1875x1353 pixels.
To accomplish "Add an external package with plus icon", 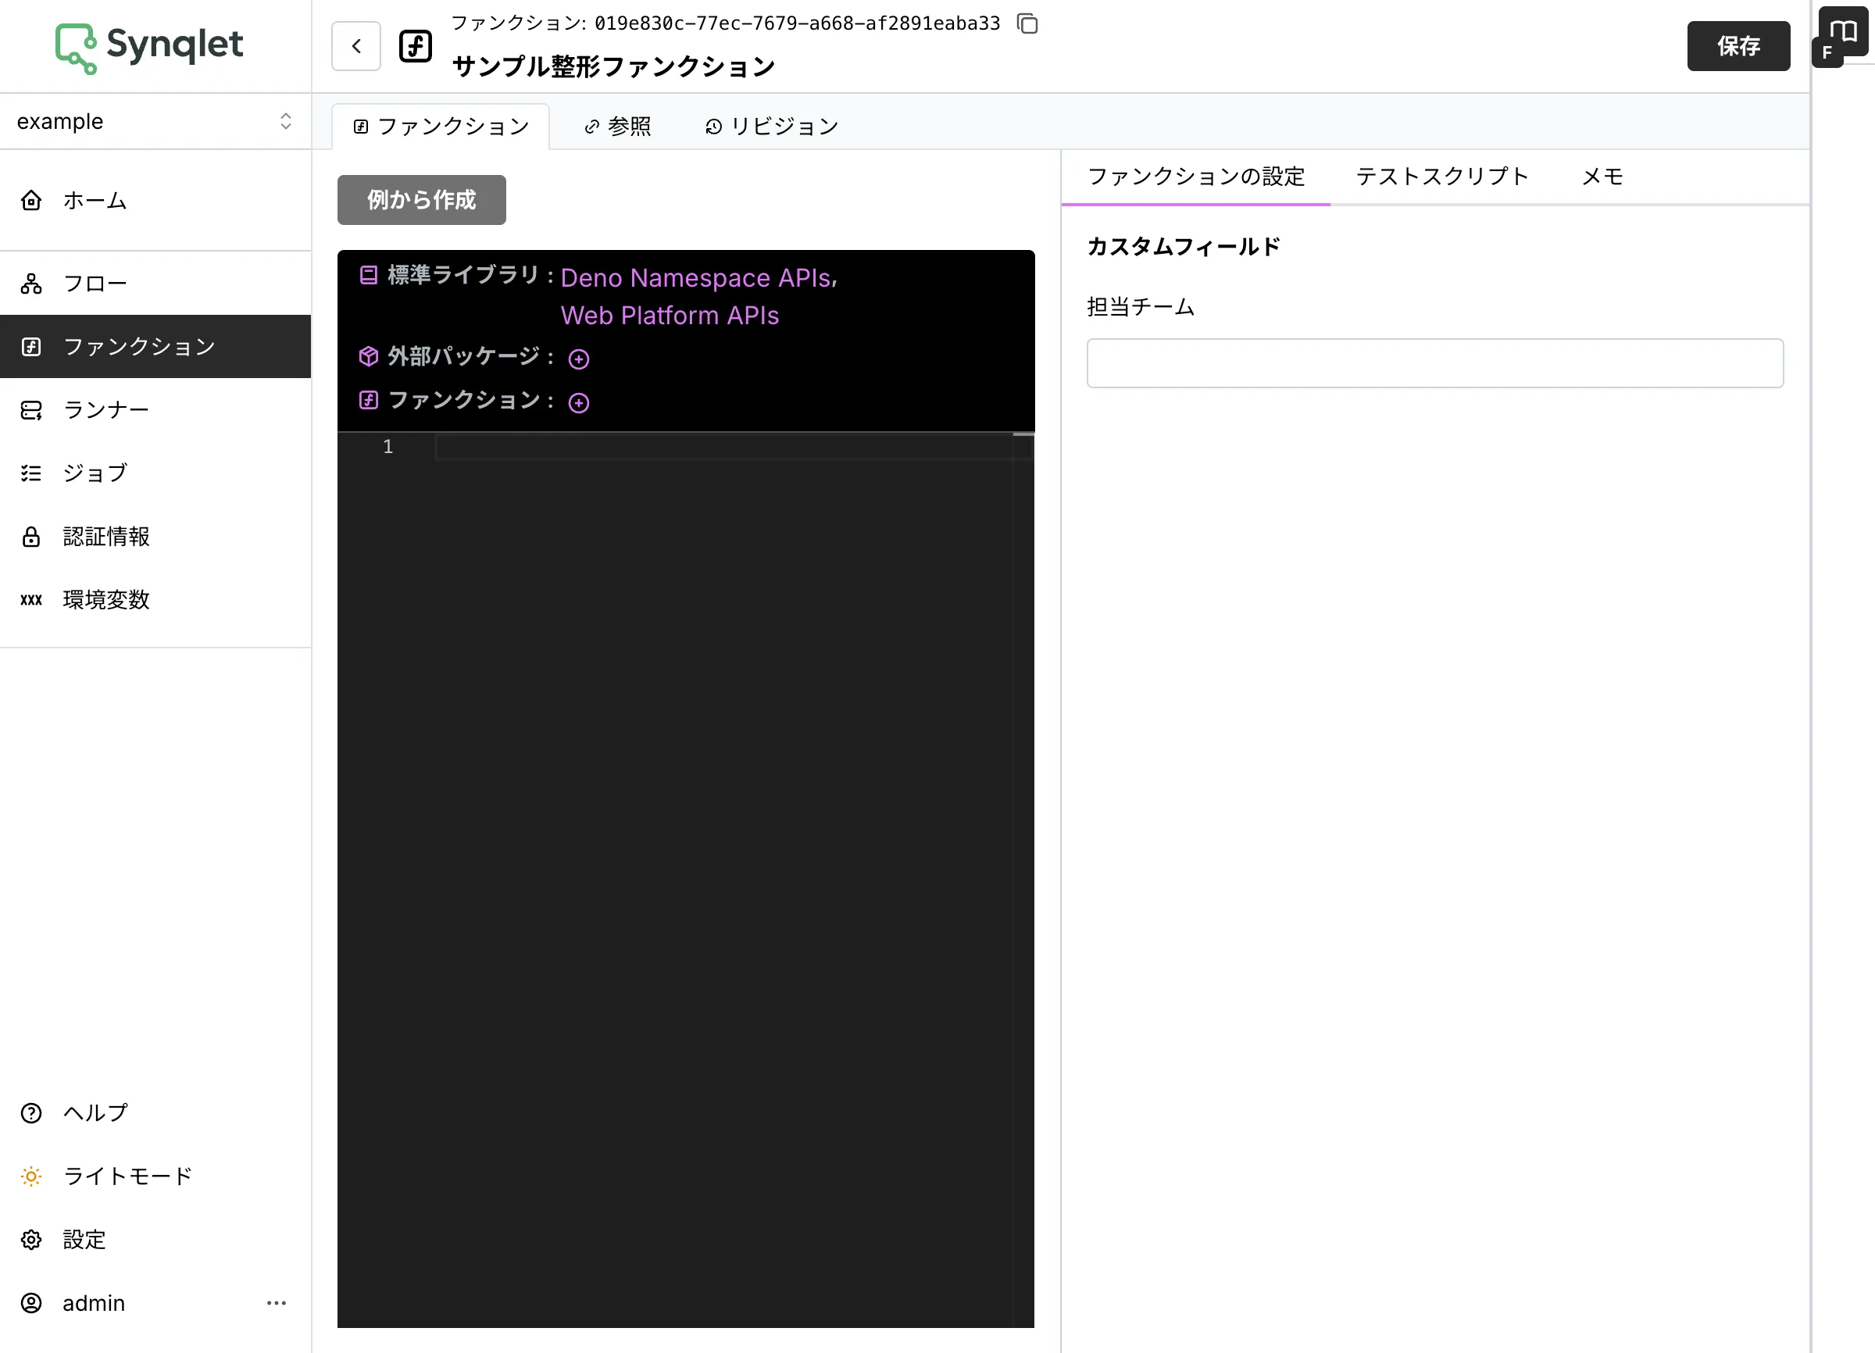I will 579,359.
